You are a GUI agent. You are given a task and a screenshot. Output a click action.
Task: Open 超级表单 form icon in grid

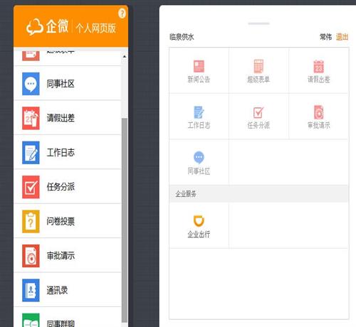coord(258,66)
